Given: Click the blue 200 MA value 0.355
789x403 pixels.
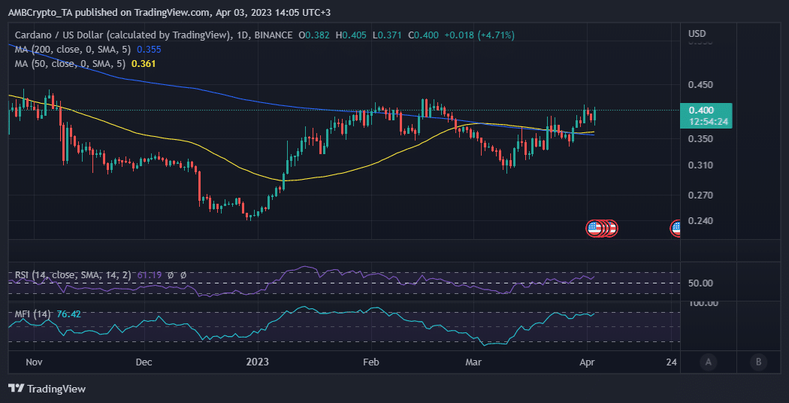Looking at the screenshot, I should click(148, 50).
